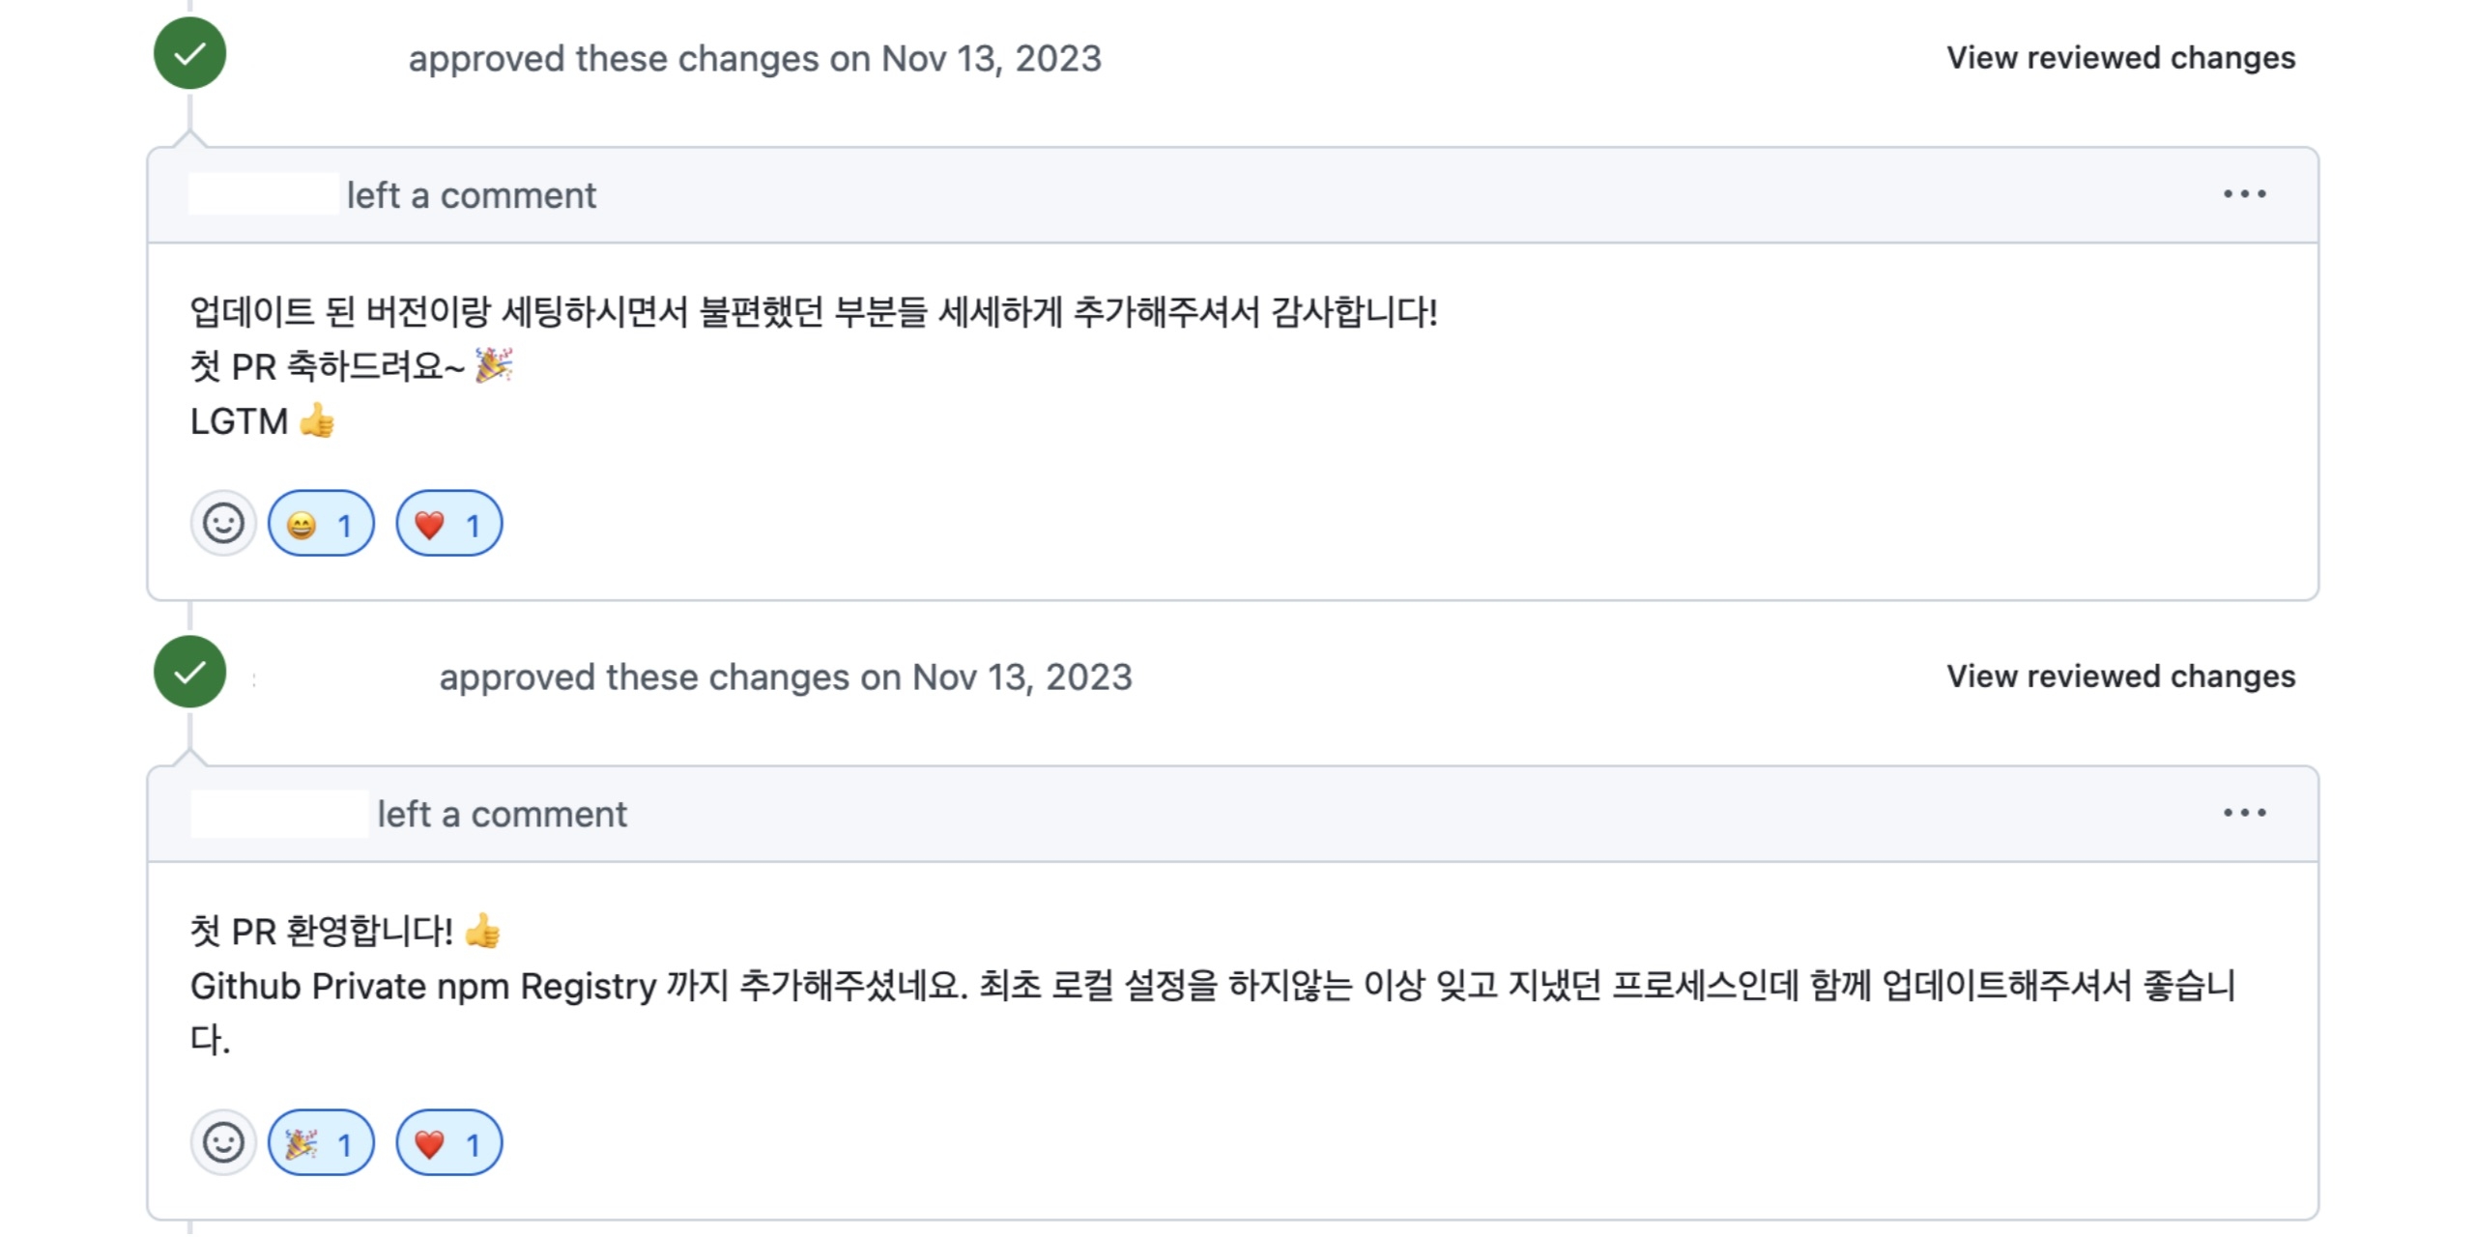Toggle the heart reaction on the LGTM comment
2474x1237 pixels.
pos(448,524)
